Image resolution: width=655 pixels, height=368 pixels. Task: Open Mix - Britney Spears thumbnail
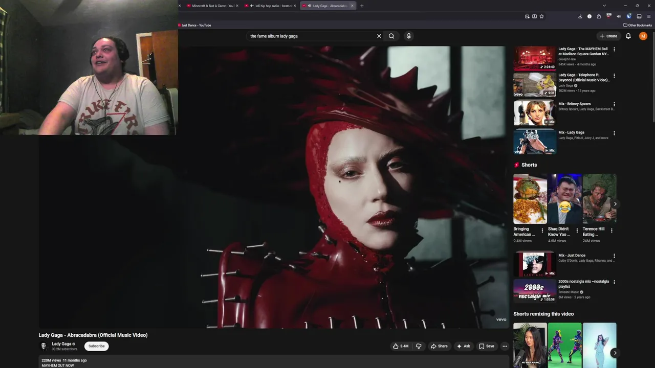click(x=534, y=113)
